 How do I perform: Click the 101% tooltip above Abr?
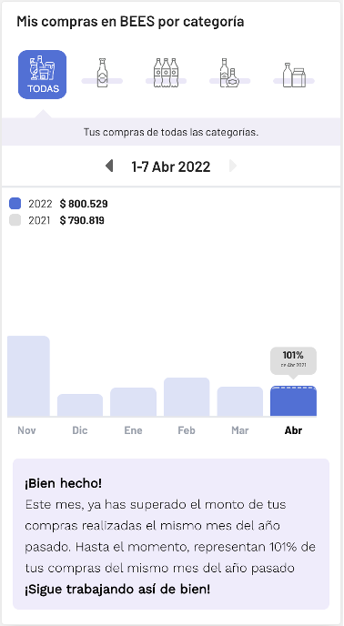coord(293,361)
